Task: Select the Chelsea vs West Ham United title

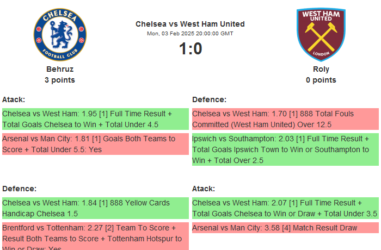Action: tap(190, 24)
